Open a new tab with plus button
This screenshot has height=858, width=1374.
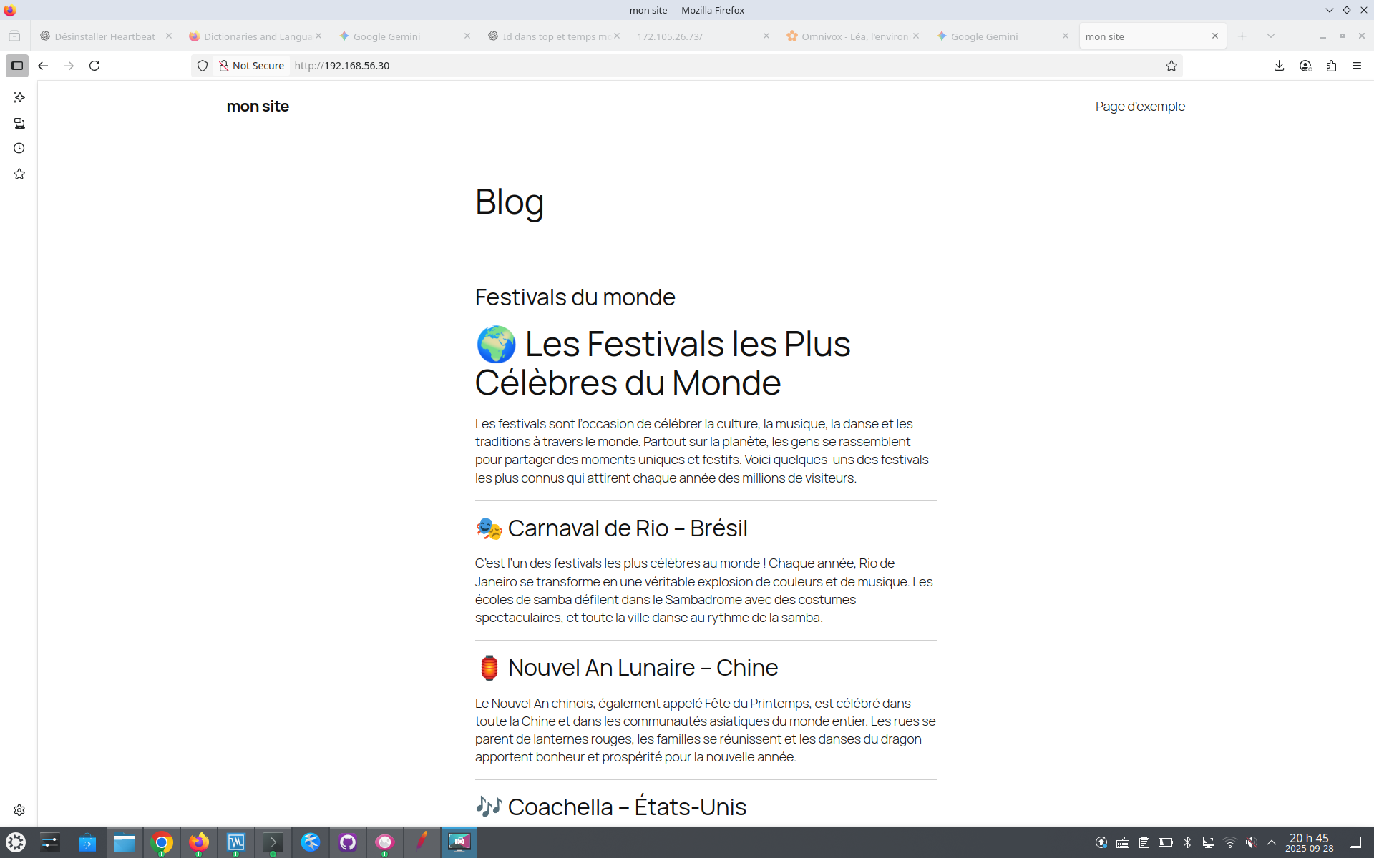pos(1242,36)
